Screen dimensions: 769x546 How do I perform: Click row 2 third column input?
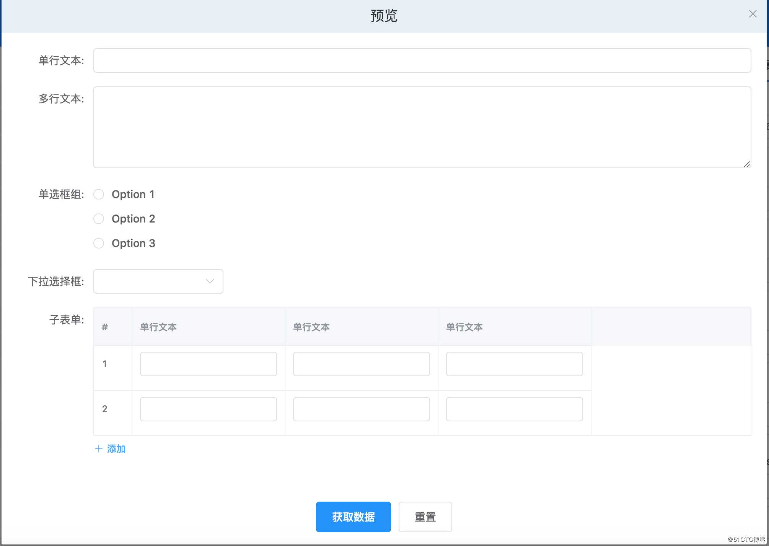click(x=515, y=409)
